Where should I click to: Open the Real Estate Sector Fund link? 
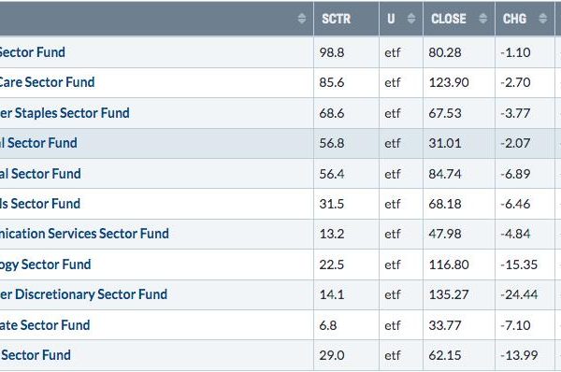[45, 325]
